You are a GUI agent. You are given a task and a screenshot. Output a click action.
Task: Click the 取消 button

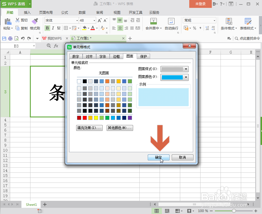point(182,158)
